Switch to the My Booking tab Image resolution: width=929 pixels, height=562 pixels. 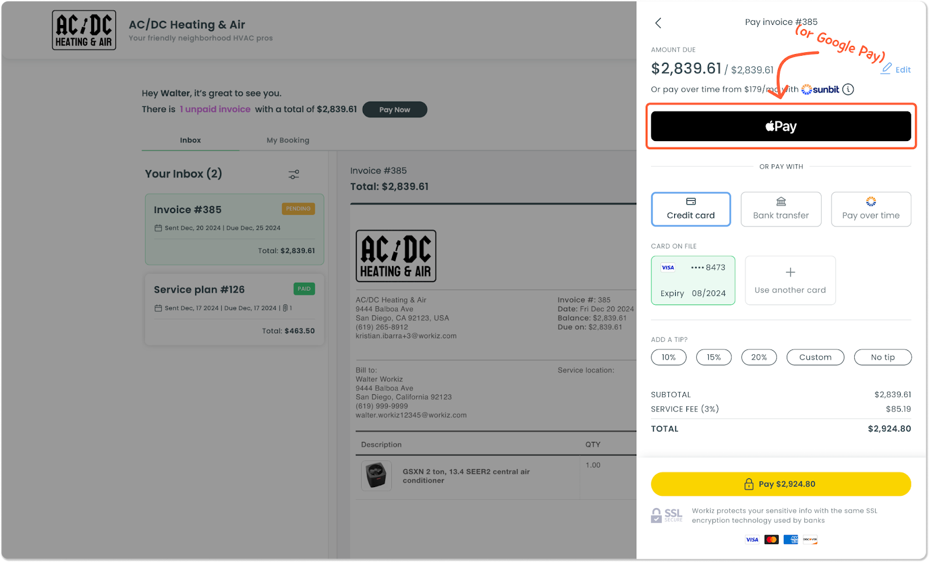tap(288, 140)
